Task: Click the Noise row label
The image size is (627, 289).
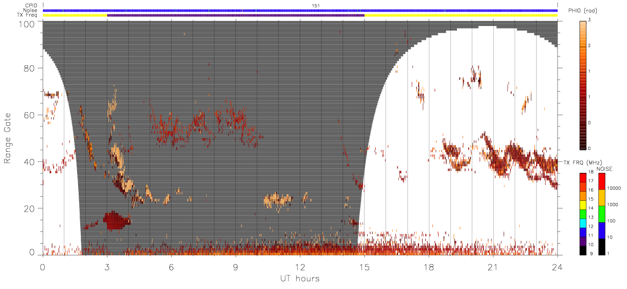Action: [x=31, y=10]
